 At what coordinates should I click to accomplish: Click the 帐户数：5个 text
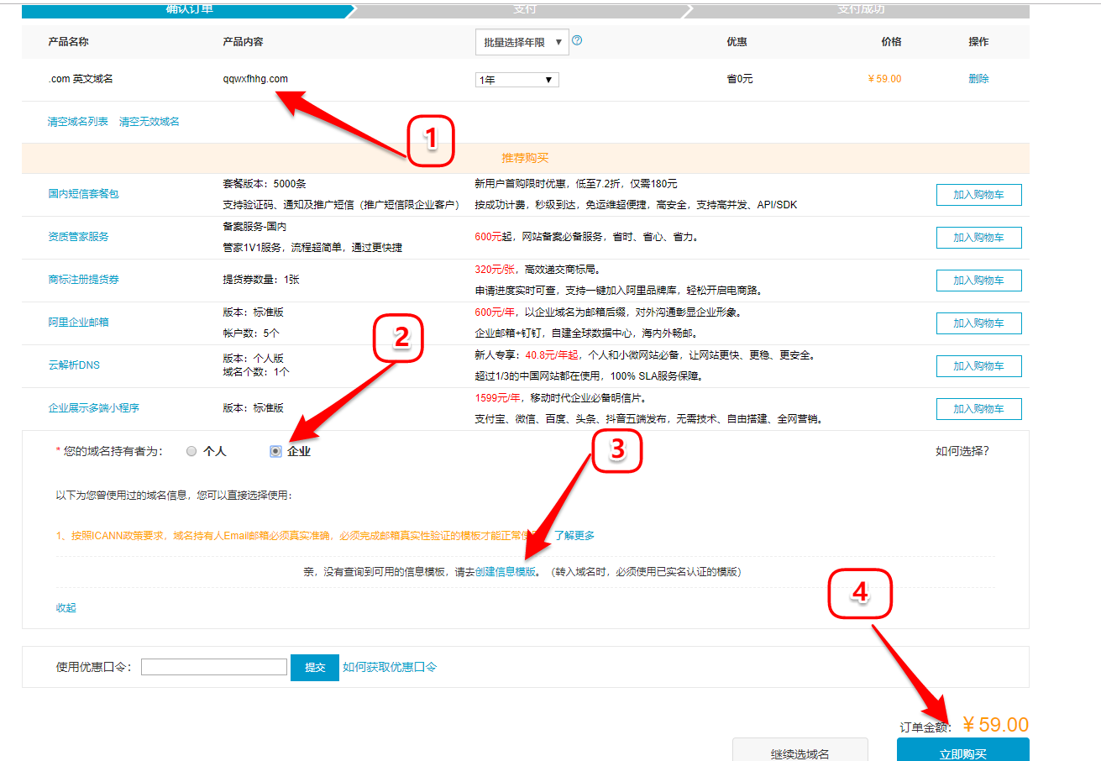point(251,333)
